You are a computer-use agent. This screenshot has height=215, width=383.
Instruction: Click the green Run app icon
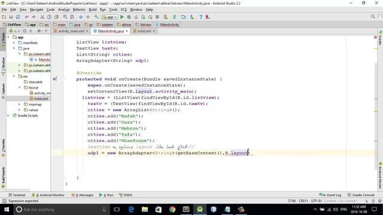(x=122, y=17)
